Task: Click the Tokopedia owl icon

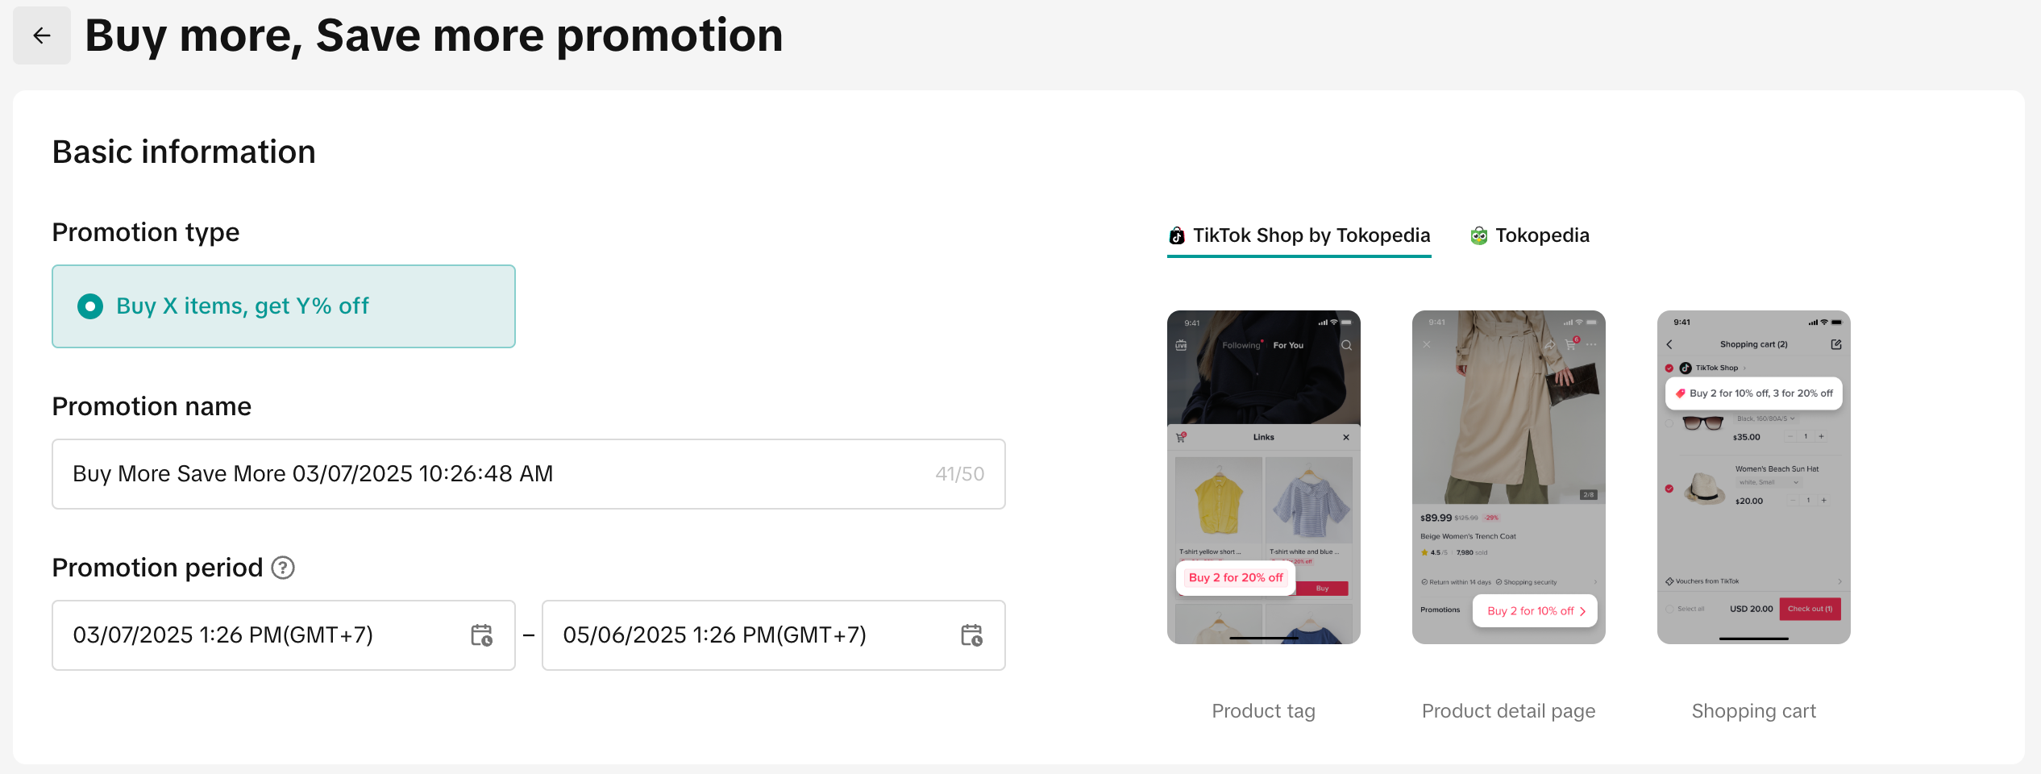Action: tap(1479, 235)
